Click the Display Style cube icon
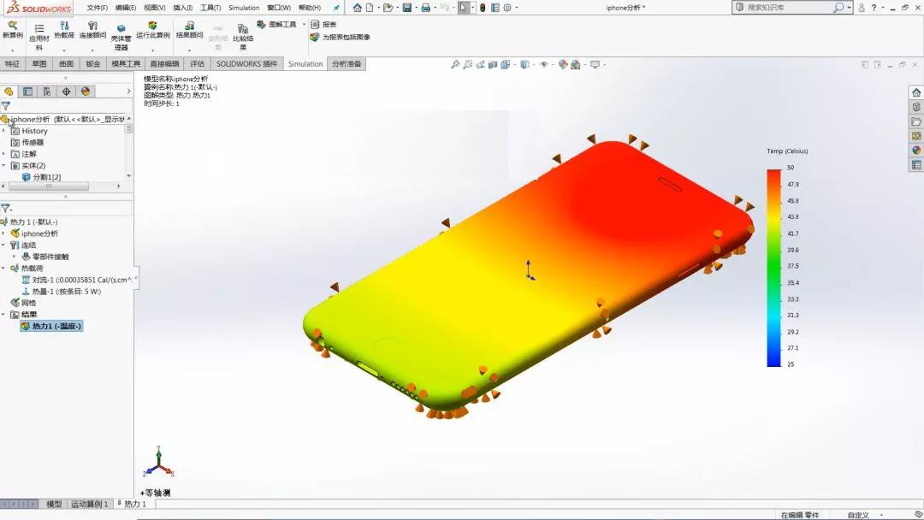 pos(524,64)
